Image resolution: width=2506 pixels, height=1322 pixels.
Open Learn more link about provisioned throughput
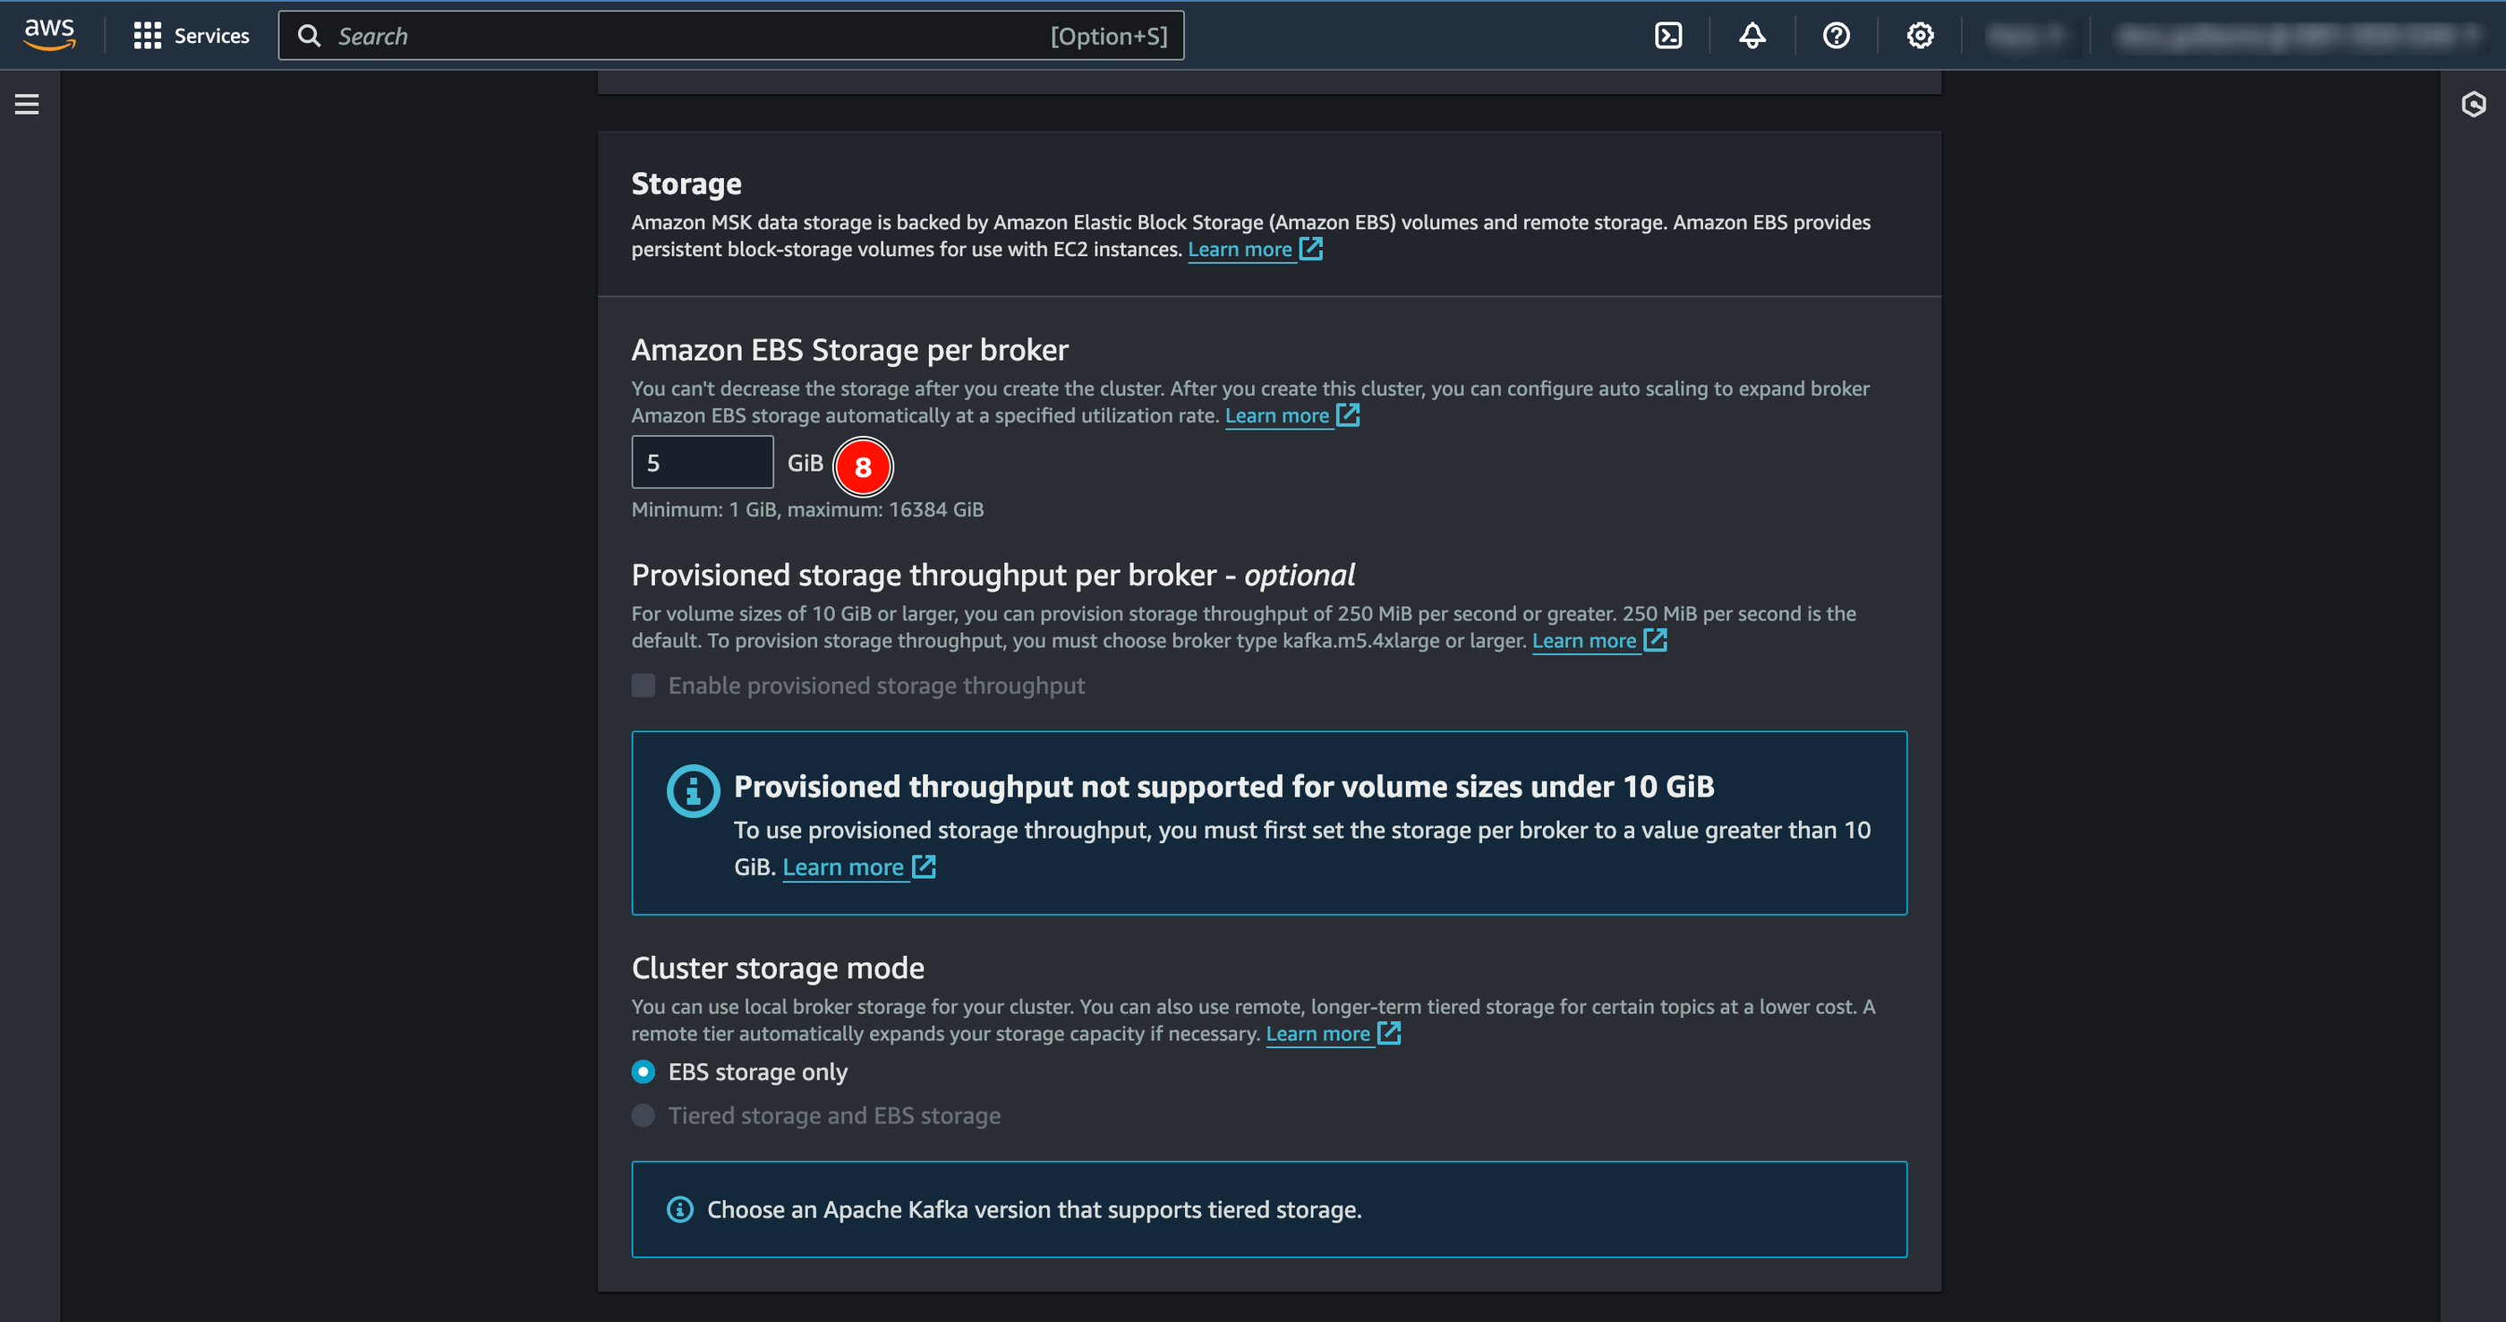coord(1598,641)
